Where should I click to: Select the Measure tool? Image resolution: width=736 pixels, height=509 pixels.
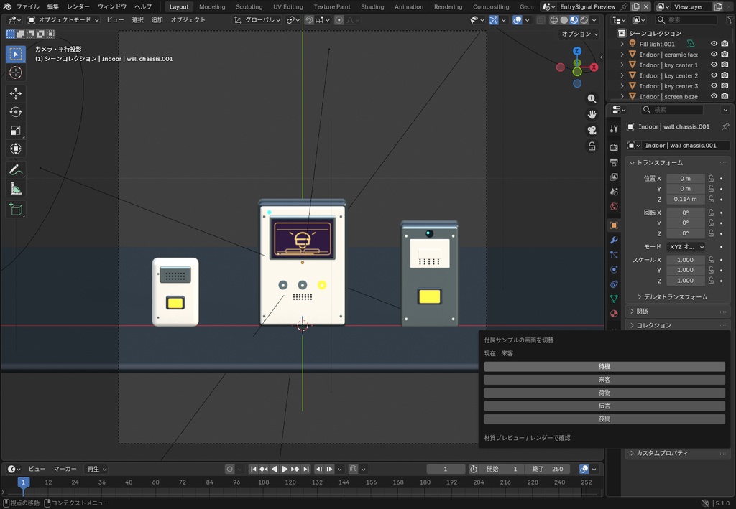coord(16,188)
